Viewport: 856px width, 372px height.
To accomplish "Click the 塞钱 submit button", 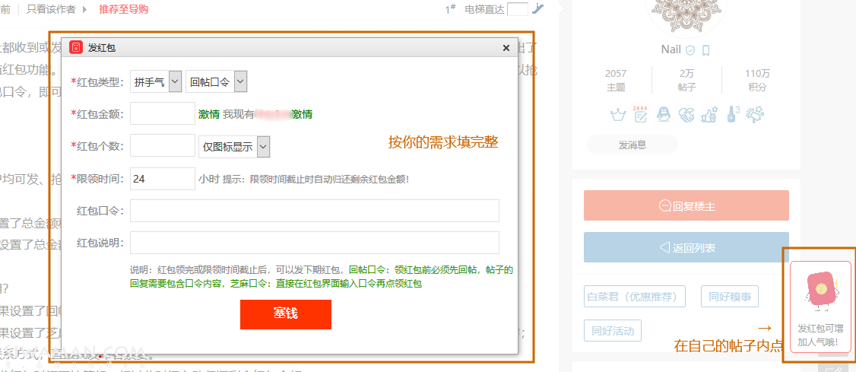I will pyautogui.click(x=285, y=314).
